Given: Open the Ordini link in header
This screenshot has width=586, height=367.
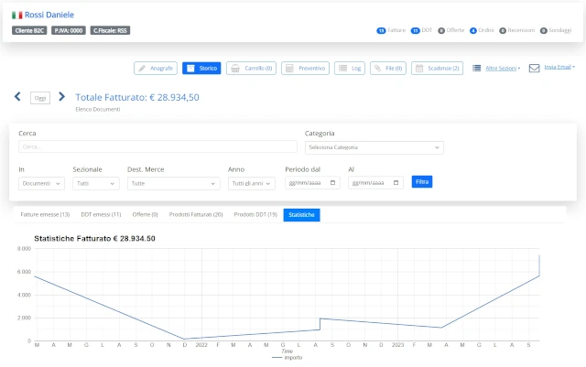Looking at the screenshot, I should click(x=486, y=30).
